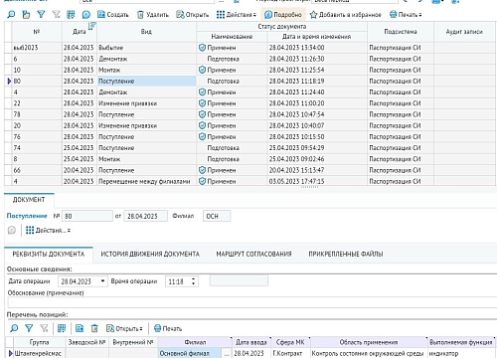
Task: Click the Удалить (delete) button
Action: point(153,15)
